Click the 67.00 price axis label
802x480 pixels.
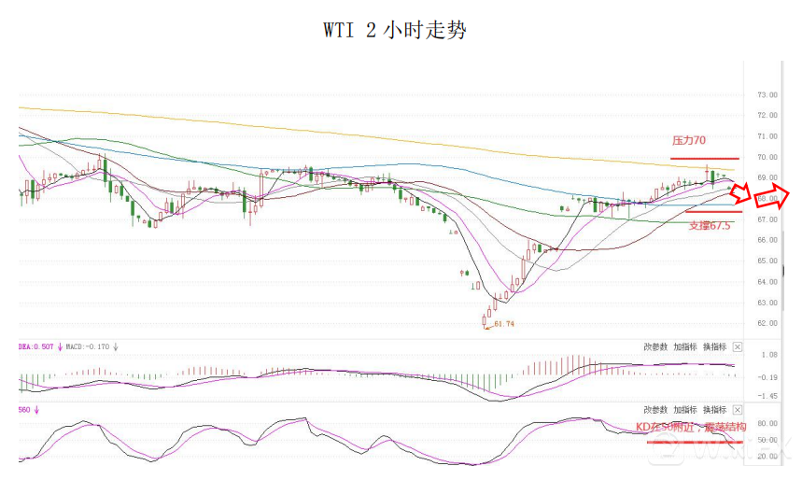point(767,219)
